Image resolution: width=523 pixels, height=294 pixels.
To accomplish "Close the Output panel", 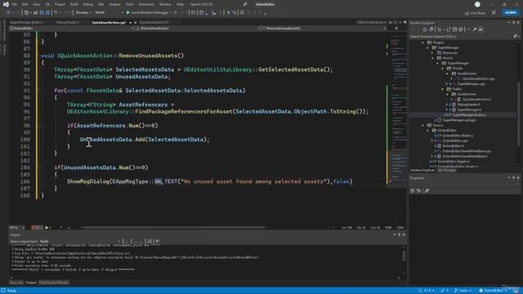I will [404, 234].
